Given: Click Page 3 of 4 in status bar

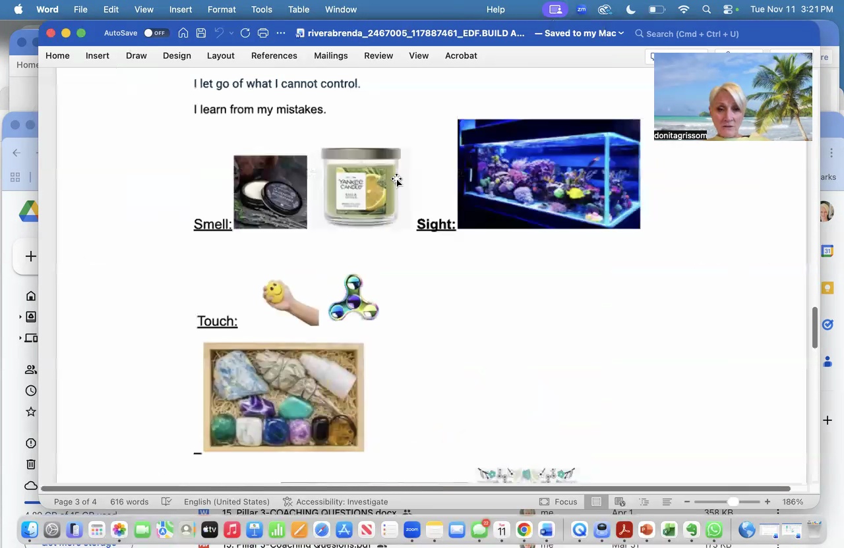Looking at the screenshot, I should [x=75, y=501].
